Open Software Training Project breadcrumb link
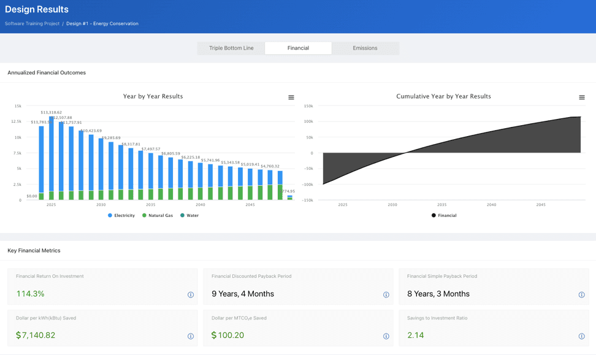Viewport: 596px width, 355px height. coord(32,24)
